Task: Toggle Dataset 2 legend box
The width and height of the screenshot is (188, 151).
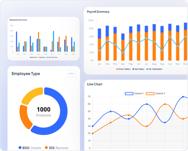Action: (x=150, y=93)
